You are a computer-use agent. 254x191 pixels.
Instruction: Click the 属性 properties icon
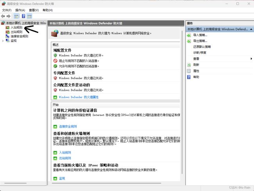click(189, 71)
